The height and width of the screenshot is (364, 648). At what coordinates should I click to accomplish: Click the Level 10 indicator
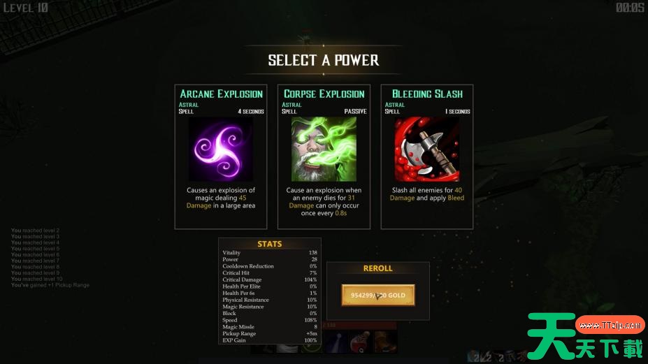(26, 8)
